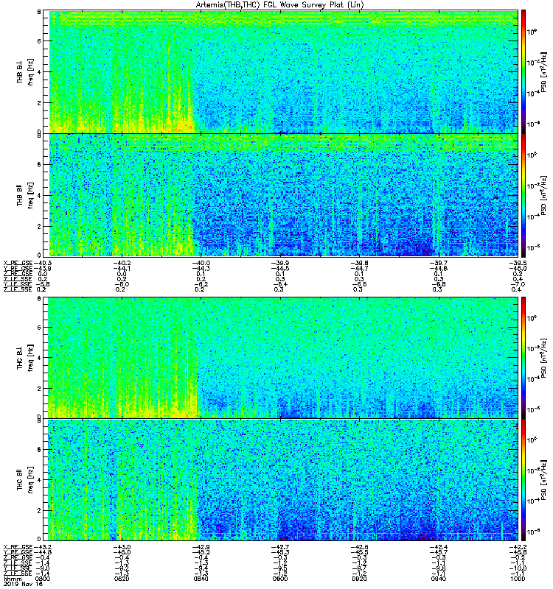Click the 0800 time tick label
Image resolution: width=553 pixels, height=589 pixels.
[x=42, y=579]
